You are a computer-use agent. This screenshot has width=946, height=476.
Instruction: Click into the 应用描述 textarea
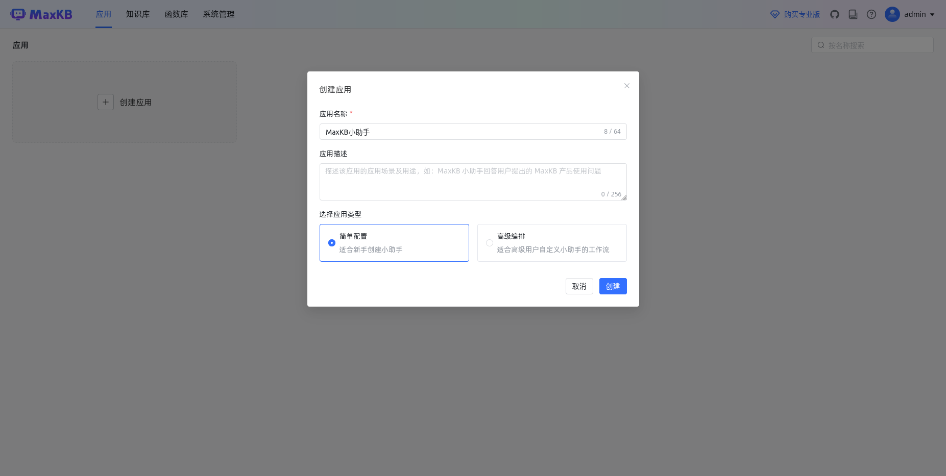[473, 182]
